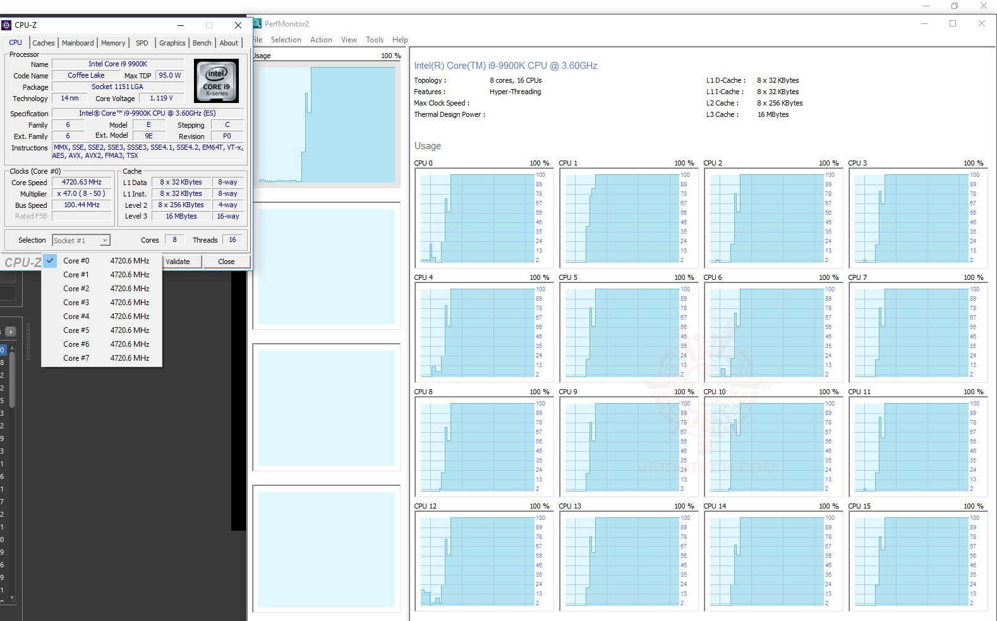Click the Technology value 14 nm
997x621 pixels.
[69, 98]
